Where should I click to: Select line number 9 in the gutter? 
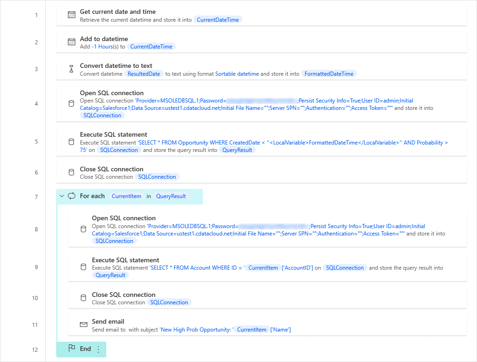tap(35, 267)
